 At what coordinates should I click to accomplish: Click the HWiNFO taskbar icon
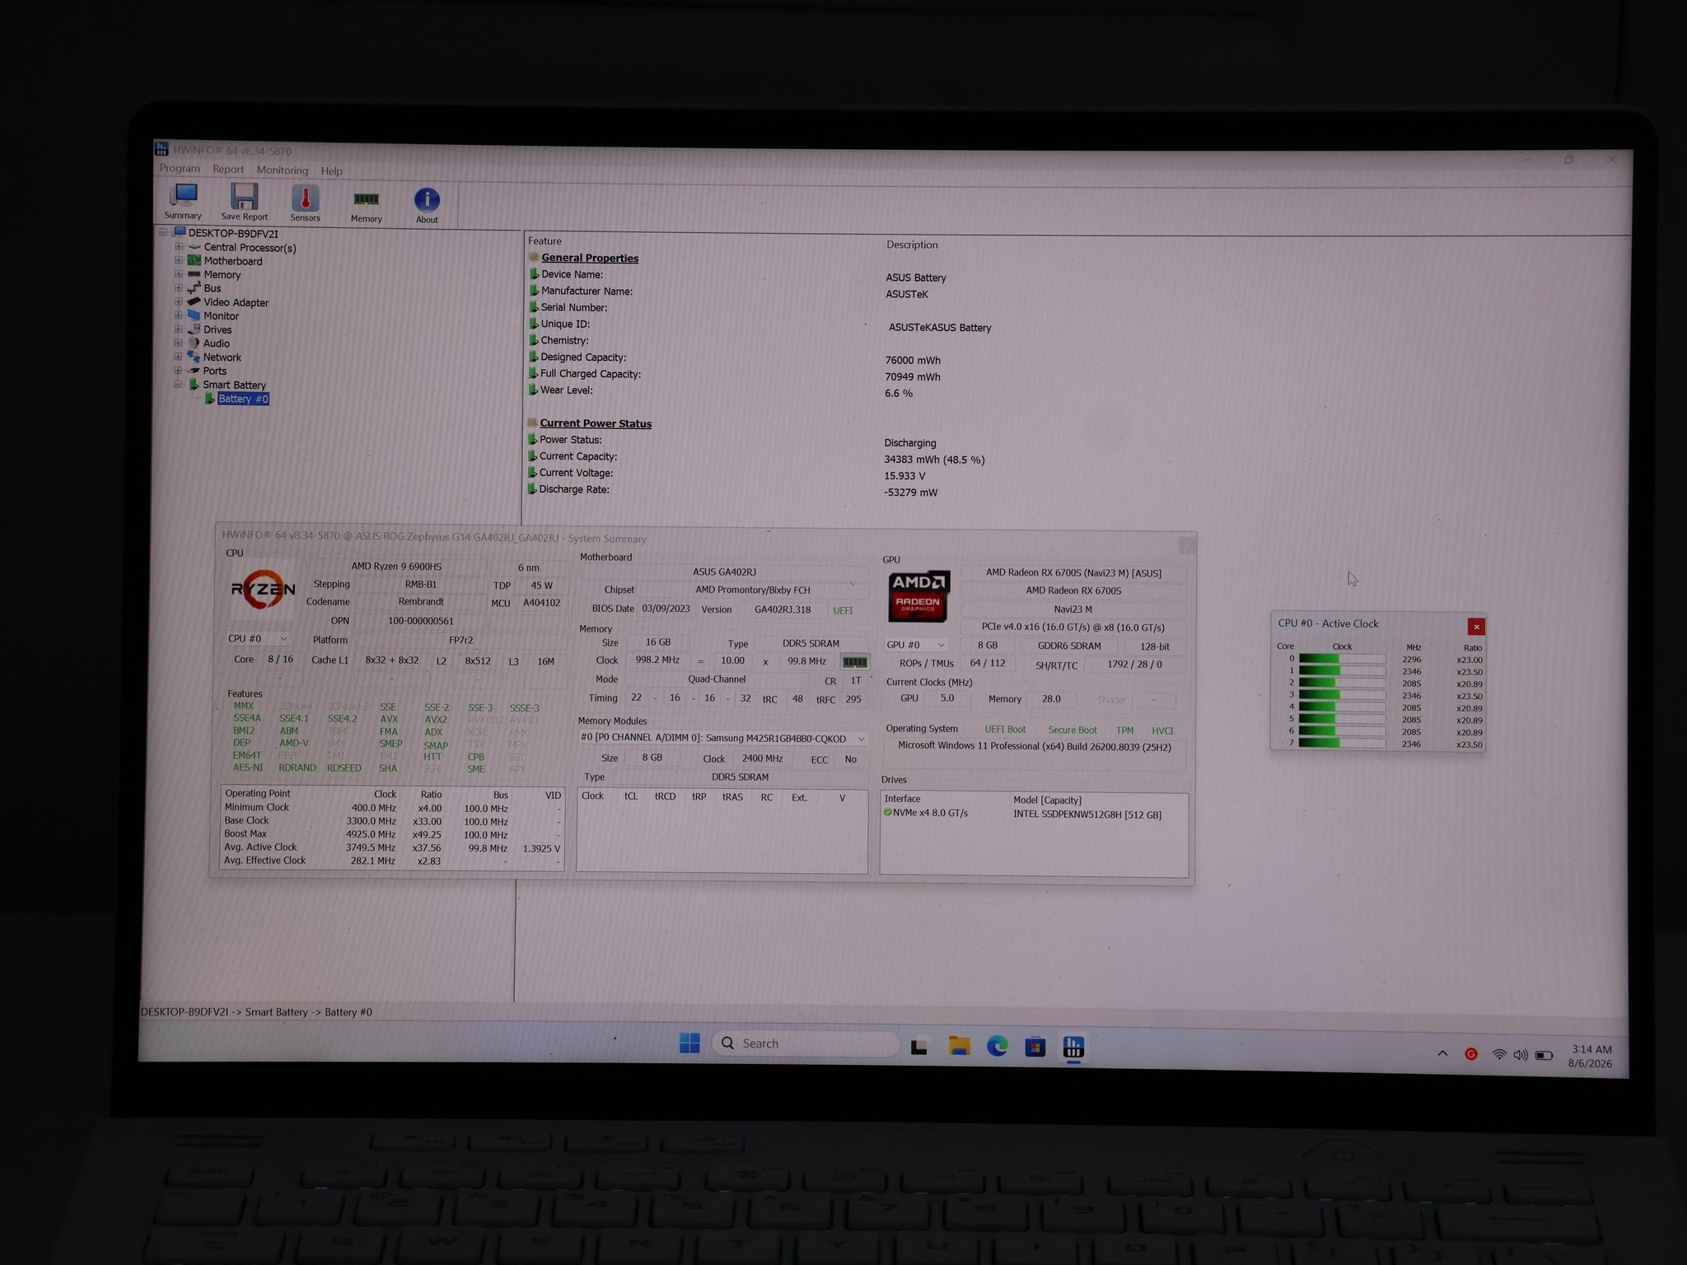[1073, 1048]
